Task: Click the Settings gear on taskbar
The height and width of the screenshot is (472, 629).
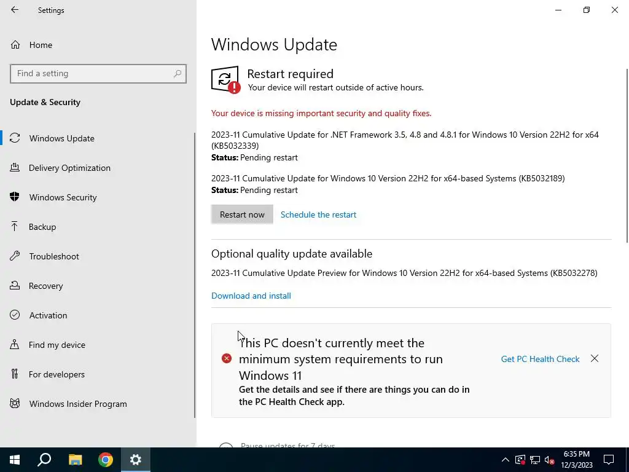Action: point(136,460)
